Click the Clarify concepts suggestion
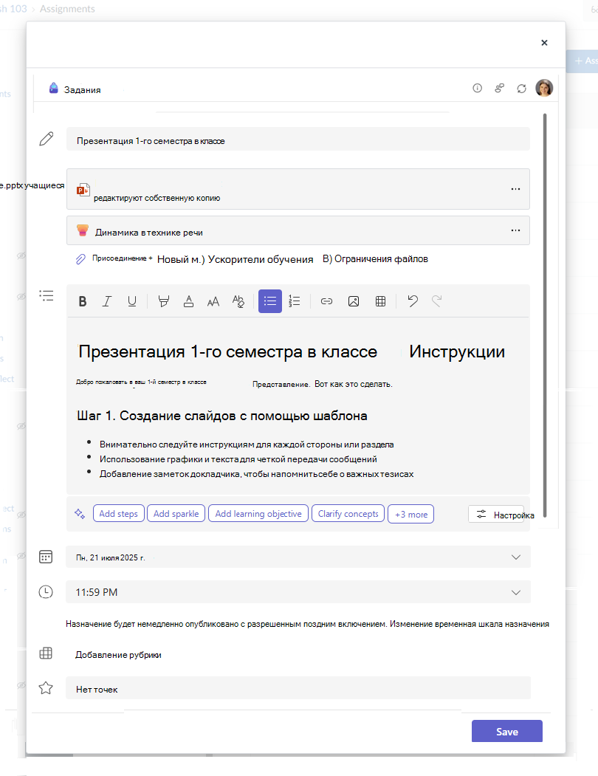Screen dimensions: 598x776 348,514
